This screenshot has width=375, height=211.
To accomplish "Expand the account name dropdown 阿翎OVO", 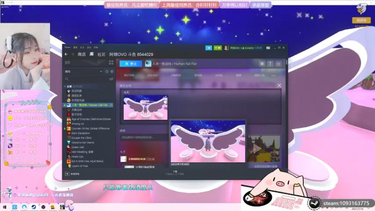I will [x=246, y=48].
